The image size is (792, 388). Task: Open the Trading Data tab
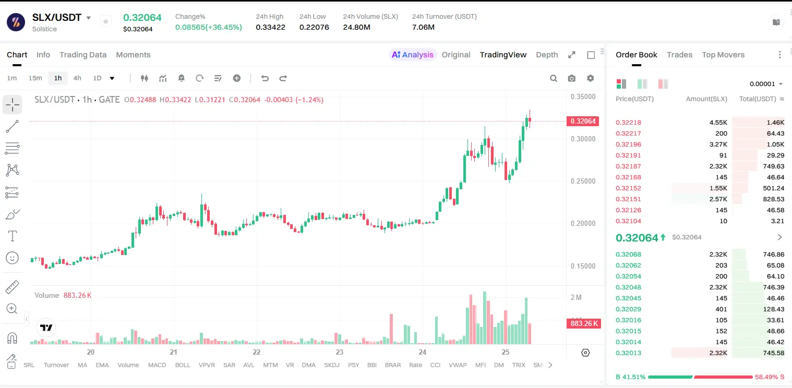coord(83,55)
